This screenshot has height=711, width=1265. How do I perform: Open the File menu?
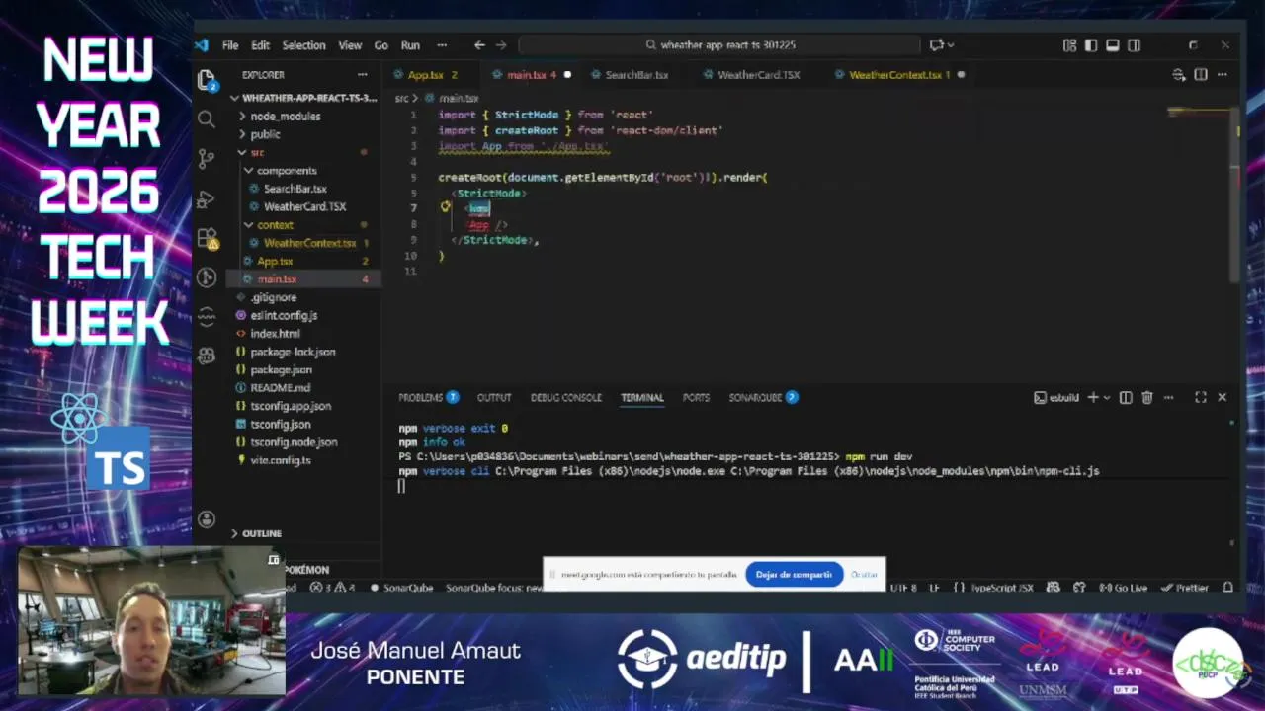230,45
